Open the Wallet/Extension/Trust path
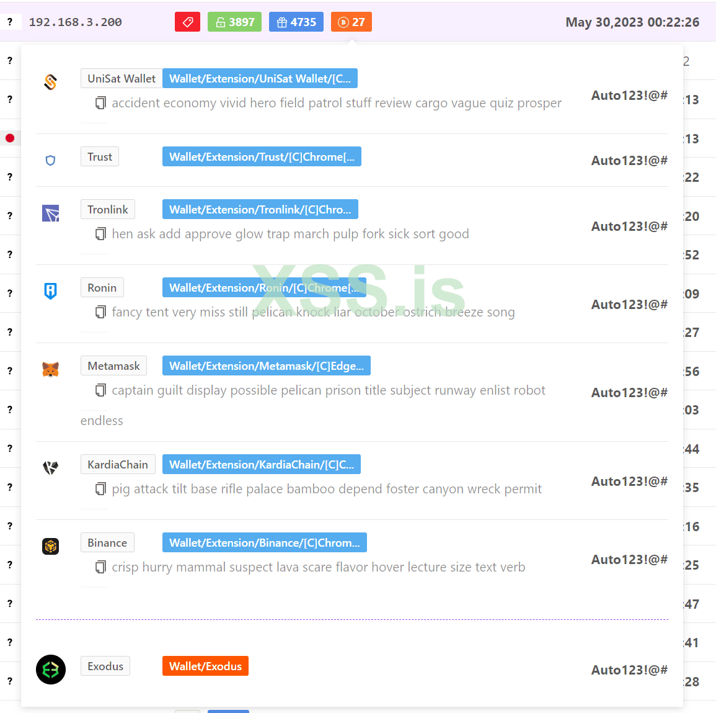The image size is (716, 713). tap(262, 157)
